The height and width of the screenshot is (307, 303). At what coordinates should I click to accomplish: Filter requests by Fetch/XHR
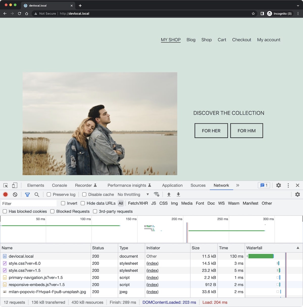point(138,203)
